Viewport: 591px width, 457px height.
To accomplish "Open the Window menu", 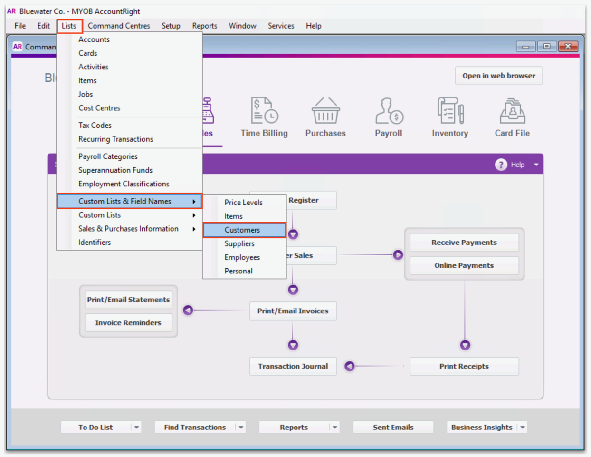I will click(x=242, y=26).
